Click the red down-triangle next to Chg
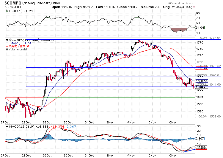The width and height of the screenshot is (223, 158). tap(194, 7)
